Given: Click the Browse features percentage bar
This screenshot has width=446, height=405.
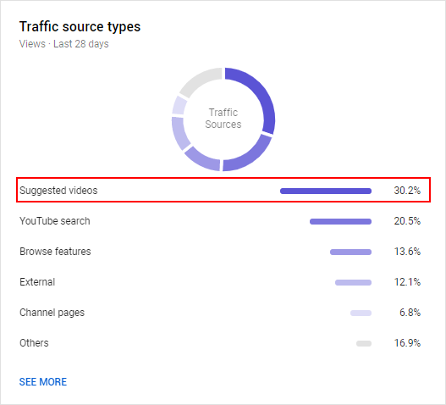Looking at the screenshot, I should pyautogui.click(x=350, y=252).
